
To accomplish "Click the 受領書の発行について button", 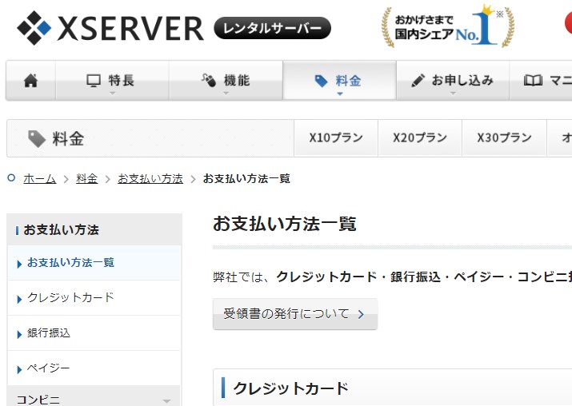I will [x=295, y=314].
